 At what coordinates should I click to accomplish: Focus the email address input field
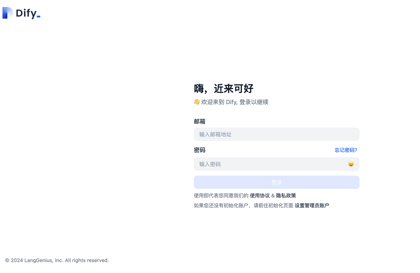tap(277, 134)
